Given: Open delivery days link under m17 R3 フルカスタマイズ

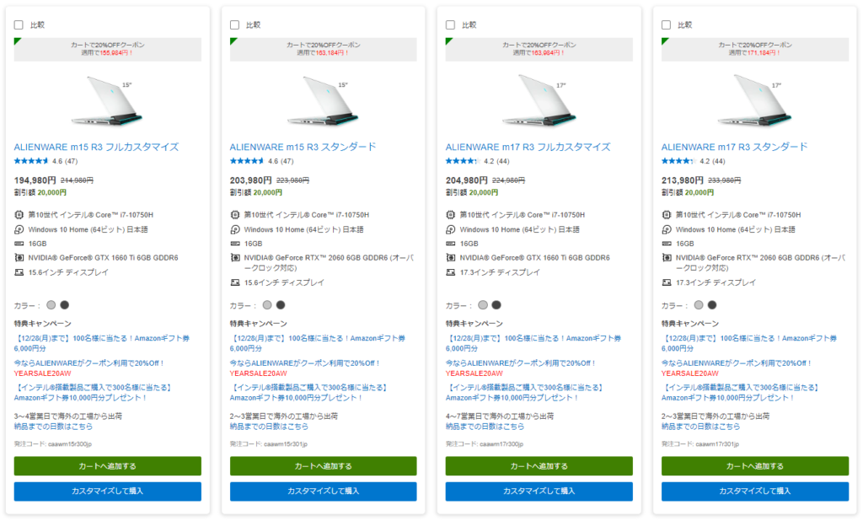Looking at the screenshot, I should pyautogui.click(x=485, y=427).
